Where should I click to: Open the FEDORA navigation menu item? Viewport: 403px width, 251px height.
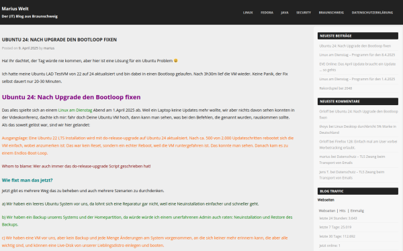(267, 13)
